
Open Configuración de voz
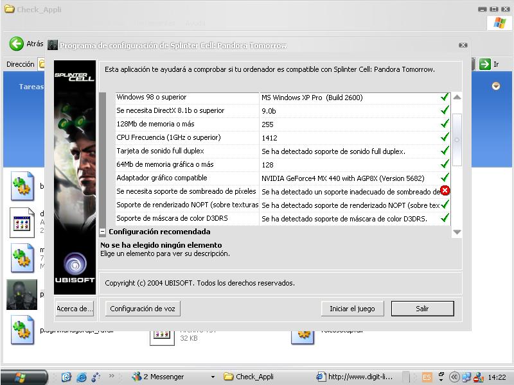tap(143, 309)
